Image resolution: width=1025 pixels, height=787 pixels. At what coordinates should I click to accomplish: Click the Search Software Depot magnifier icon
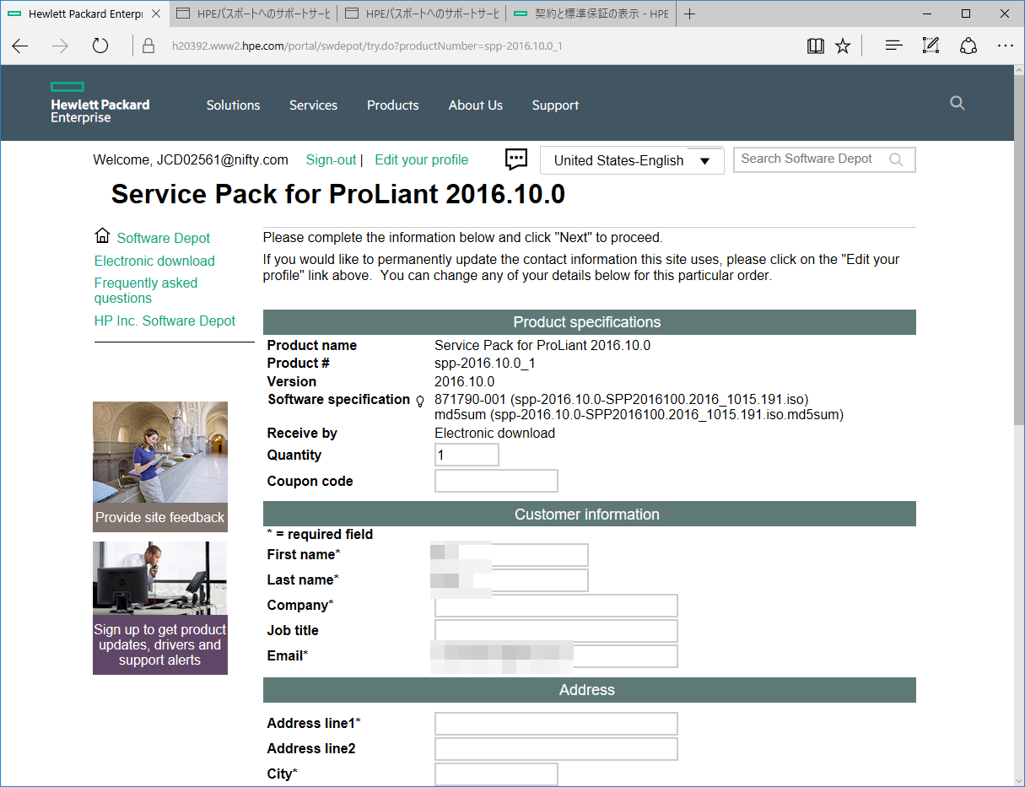[896, 159]
